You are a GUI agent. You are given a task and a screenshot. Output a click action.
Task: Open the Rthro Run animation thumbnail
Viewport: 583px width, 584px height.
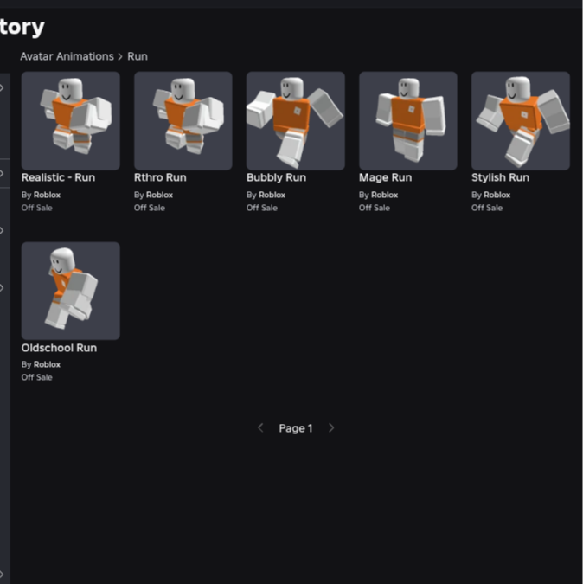(x=183, y=120)
